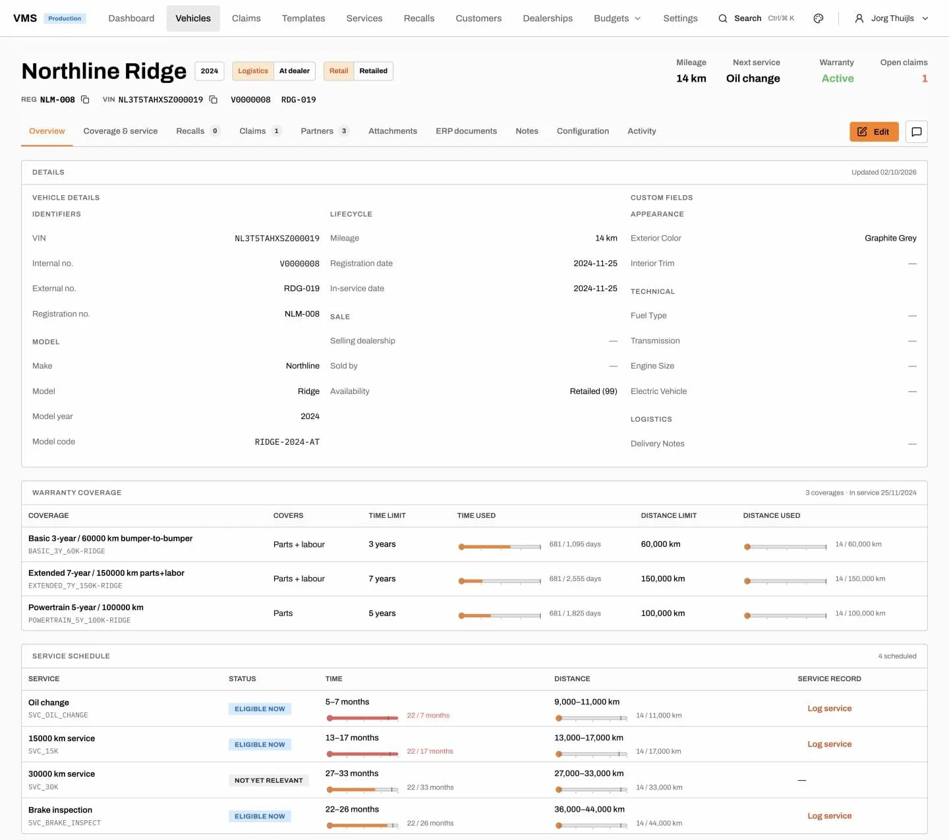Click the user profile icon
This screenshot has height=840, width=949.
859,18
